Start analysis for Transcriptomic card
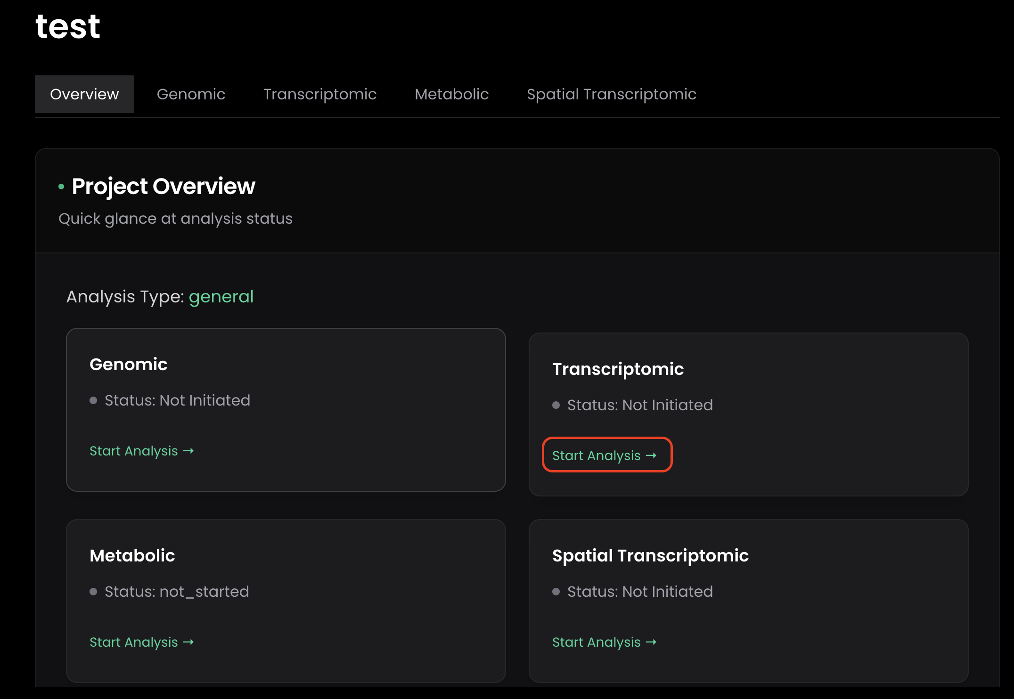The height and width of the screenshot is (699, 1014). coord(605,455)
